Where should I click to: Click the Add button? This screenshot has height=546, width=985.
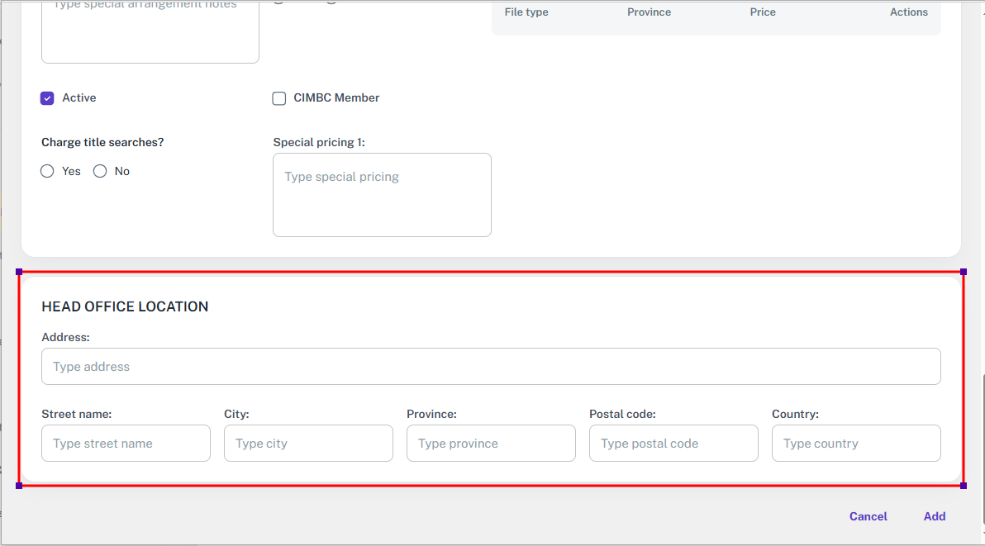point(934,516)
